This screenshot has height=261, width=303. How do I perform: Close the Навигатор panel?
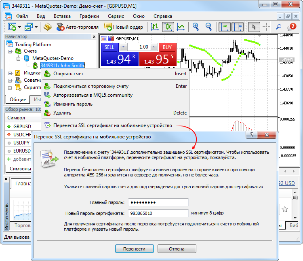click(94, 36)
